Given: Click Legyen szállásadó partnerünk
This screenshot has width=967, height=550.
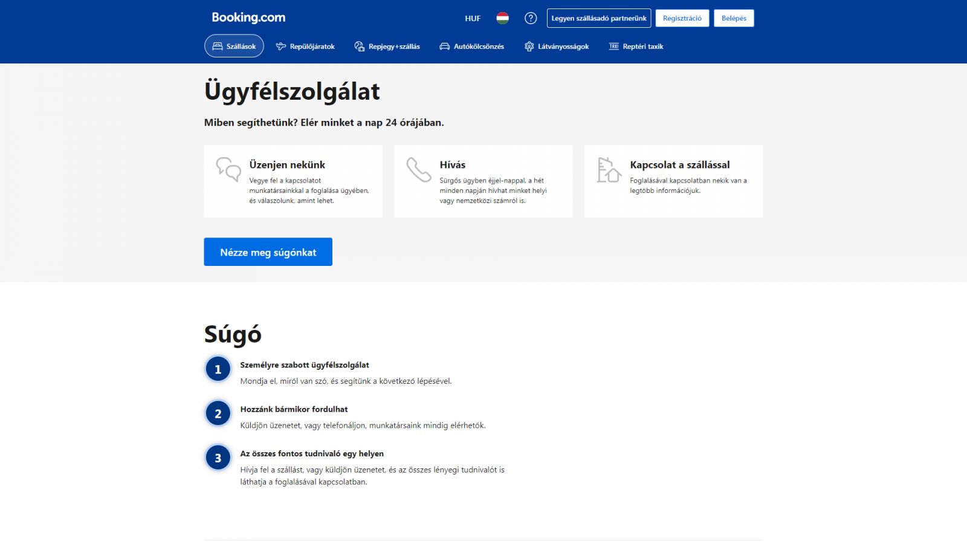Looking at the screenshot, I should coord(600,18).
